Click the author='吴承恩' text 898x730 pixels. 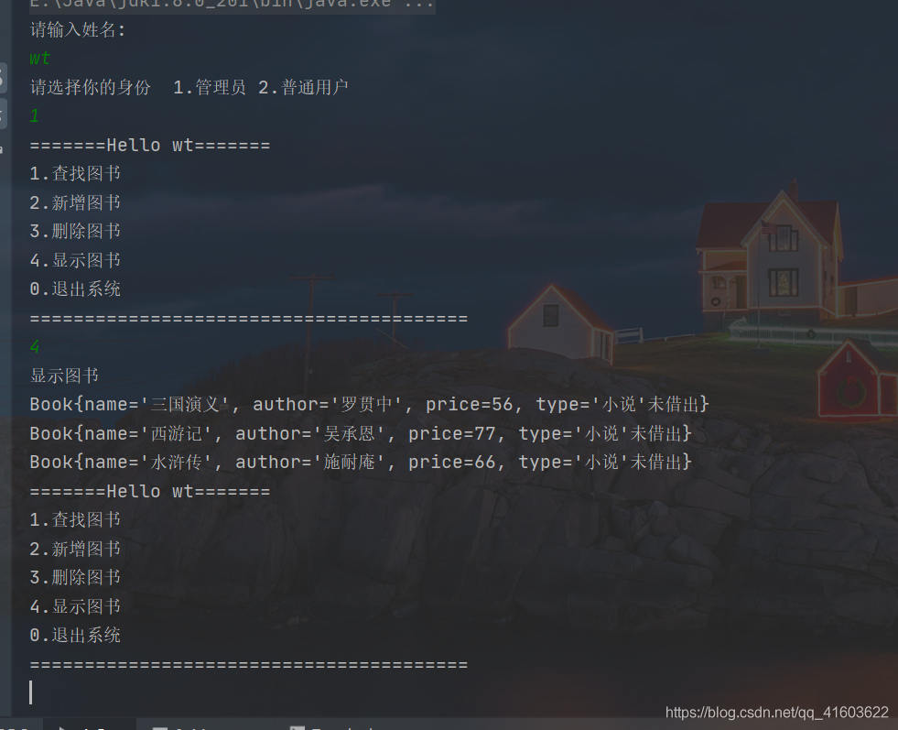309,434
